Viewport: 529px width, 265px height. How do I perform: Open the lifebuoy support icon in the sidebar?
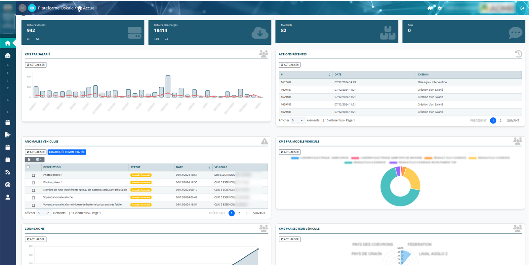pyautogui.click(x=8, y=185)
